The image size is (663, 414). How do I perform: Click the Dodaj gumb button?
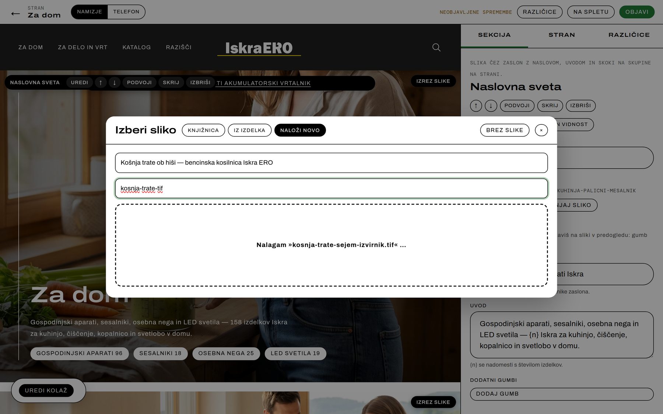(562, 394)
